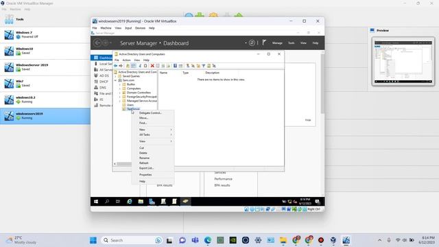Screen dimensions: 439x247
Task: Select Delete in the context menu
Action: tap(153, 153)
